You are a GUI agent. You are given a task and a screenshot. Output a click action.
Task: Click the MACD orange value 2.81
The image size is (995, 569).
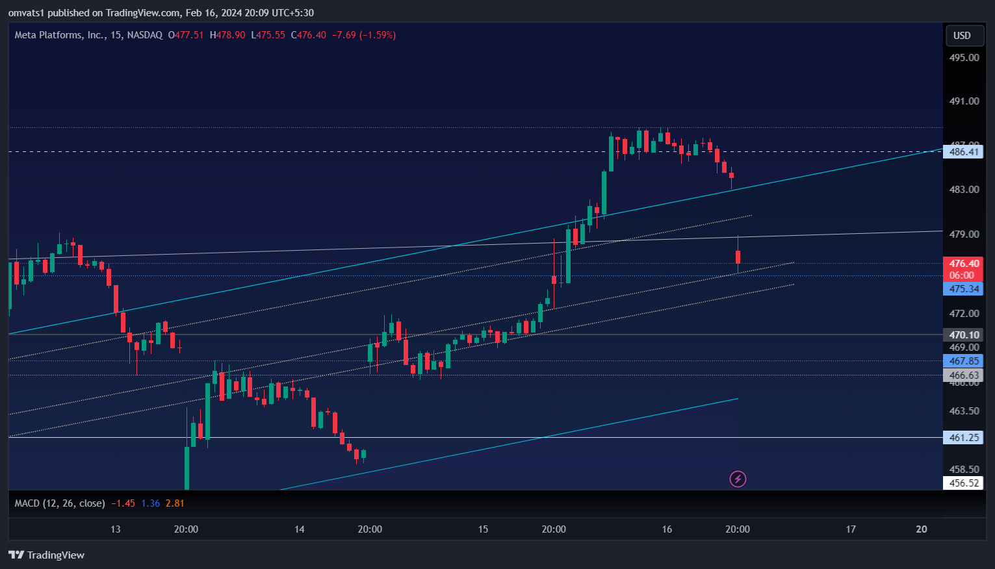pyautogui.click(x=175, y=503)
